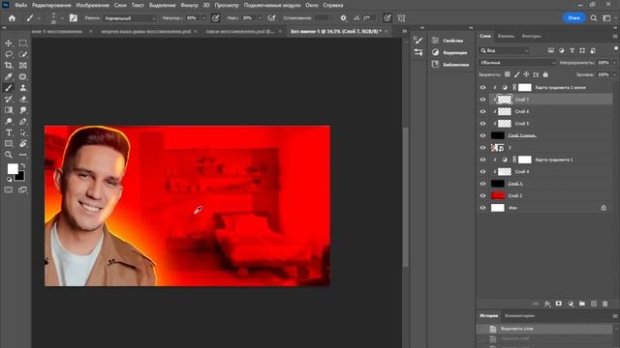Open the Изображение menu
This screenshot has height=348, width=620.
pos(93,5)
